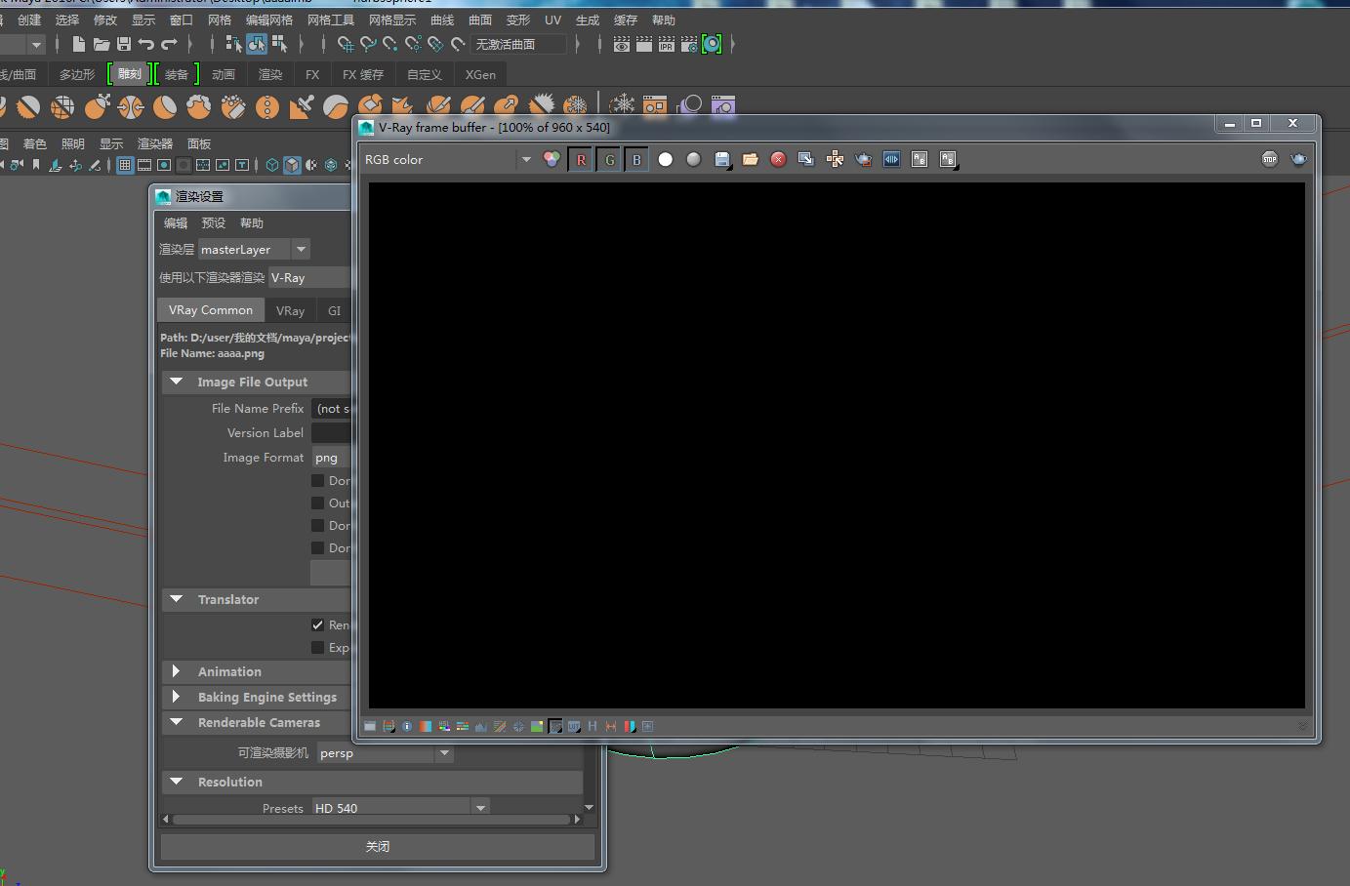Expand the Animation section
This screenshot has height=886, width=1350.
pyautogui.click(x=177, y=671)
